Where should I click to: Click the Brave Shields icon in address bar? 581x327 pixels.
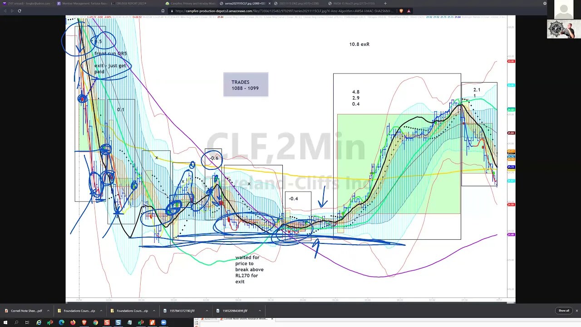(x=401, y=10)
